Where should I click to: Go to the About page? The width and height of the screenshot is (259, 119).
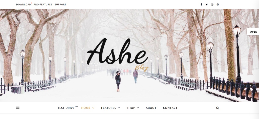click(151, 108)
